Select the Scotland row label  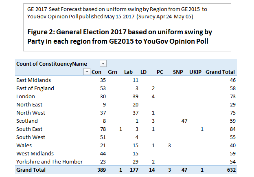click(x=27, y=121)
